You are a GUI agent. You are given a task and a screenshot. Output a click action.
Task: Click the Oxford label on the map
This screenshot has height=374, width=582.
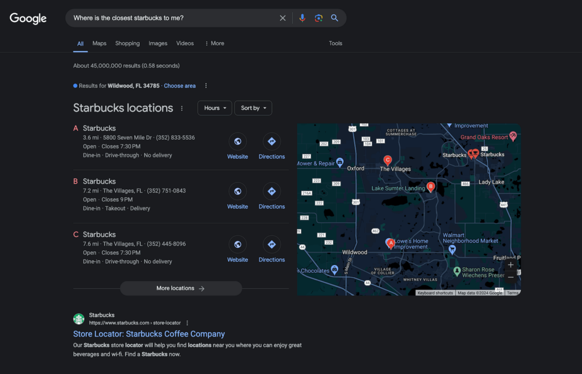click(x=356, y=168)
